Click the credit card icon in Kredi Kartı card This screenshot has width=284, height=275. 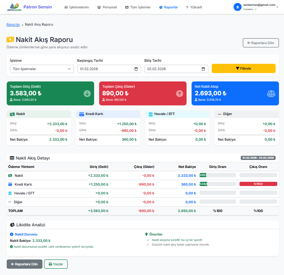82,114
